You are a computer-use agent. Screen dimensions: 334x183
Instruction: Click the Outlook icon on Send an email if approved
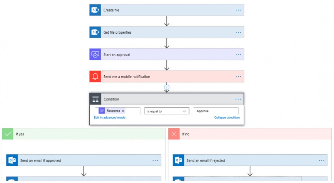pyautogui.click(x=12, y=160)
